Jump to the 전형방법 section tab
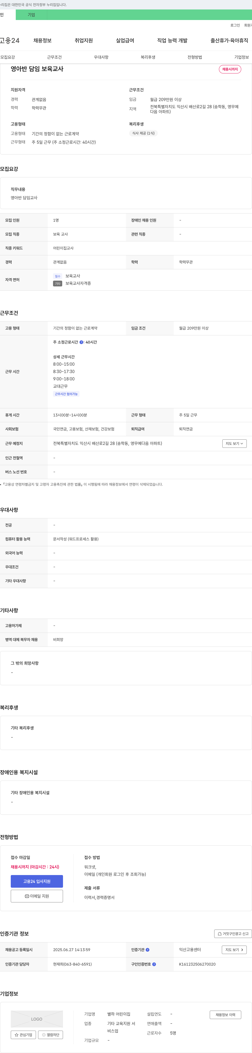 point(195,57)
